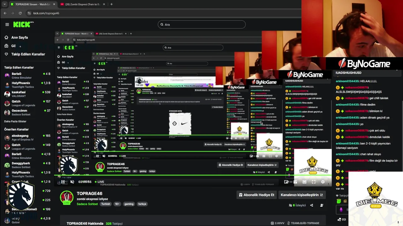
Task: Select the Turkish tag below stream title
Action: 105,204
